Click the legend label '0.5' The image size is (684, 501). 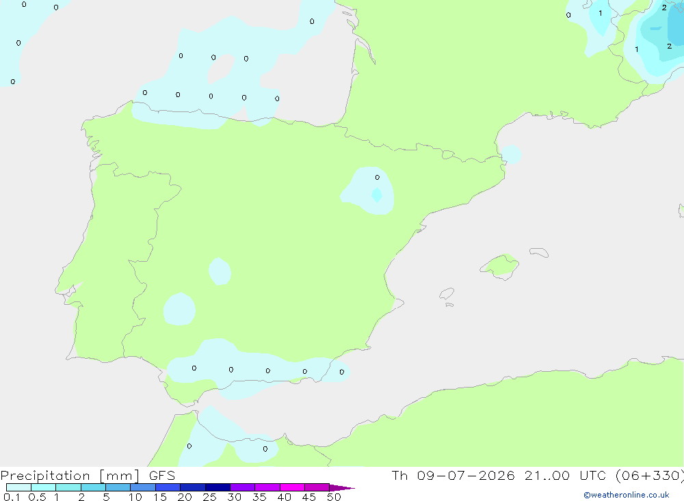pyautogui.click(x=37, y=497)
